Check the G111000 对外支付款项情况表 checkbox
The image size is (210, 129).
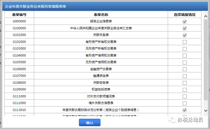click(185, 96)
